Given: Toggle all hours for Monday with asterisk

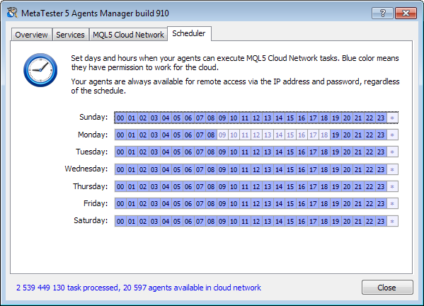Looking at the screenshot, I should pyautogui.click(x=392, y=135).
